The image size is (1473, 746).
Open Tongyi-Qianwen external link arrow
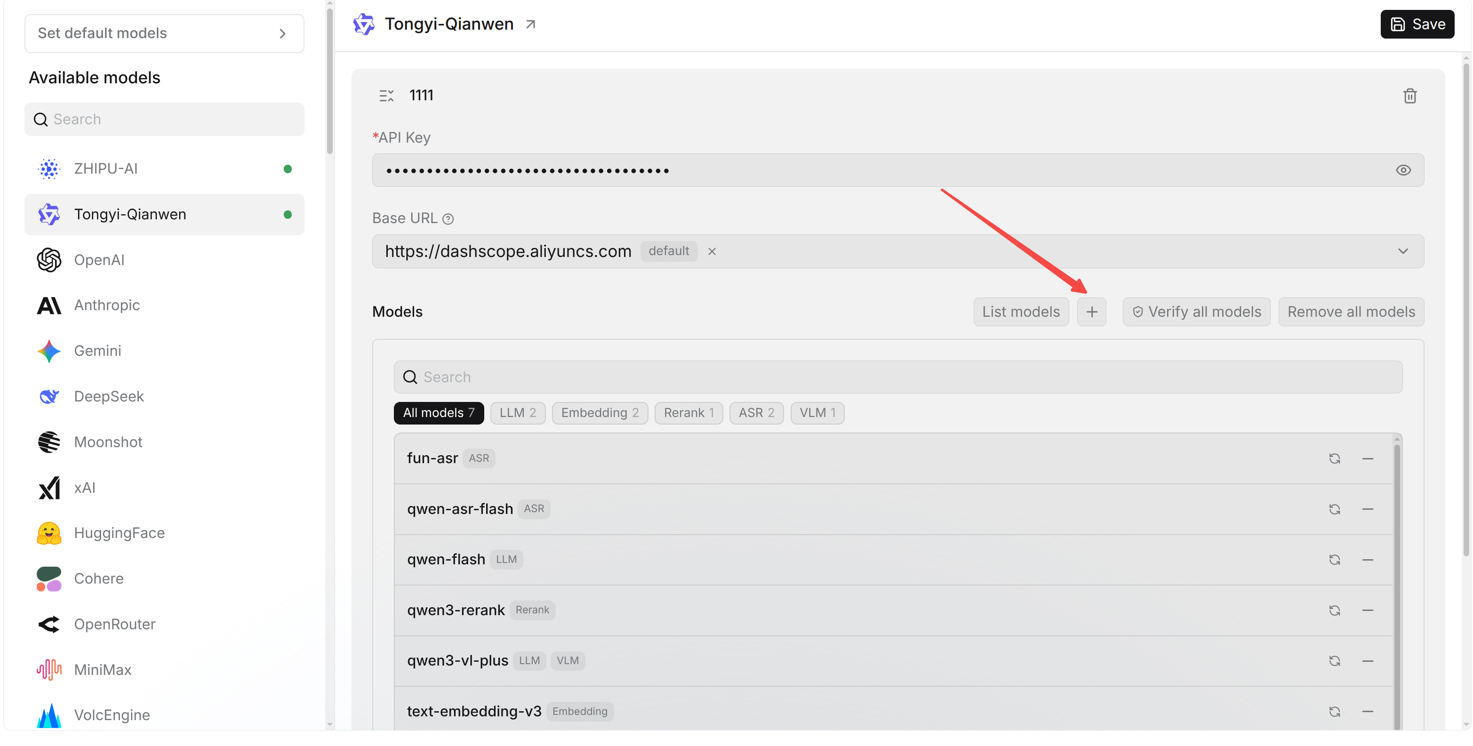[531, 24]
